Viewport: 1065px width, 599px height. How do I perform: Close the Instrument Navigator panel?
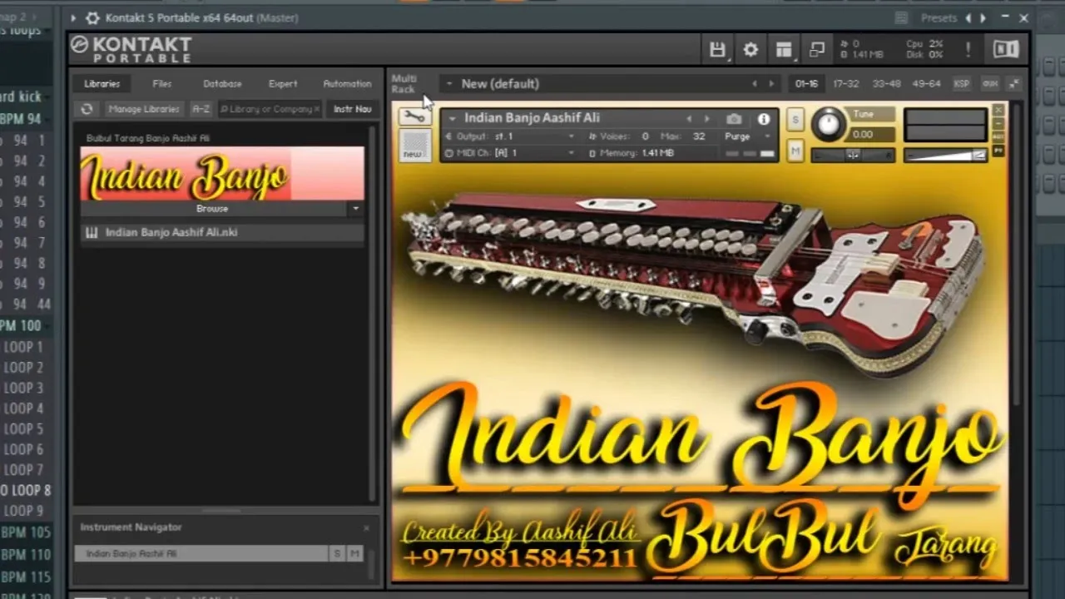tap(366, 527)
